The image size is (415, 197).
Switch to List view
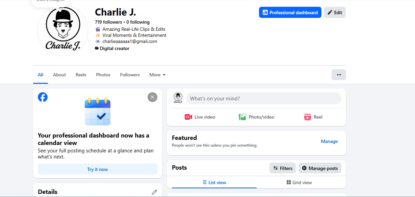(214, 182)
